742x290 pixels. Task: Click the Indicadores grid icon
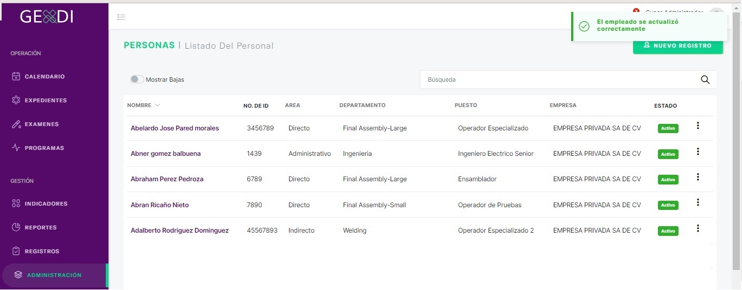[16, 203]
